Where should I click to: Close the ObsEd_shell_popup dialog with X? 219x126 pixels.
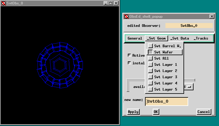point(212,17)
